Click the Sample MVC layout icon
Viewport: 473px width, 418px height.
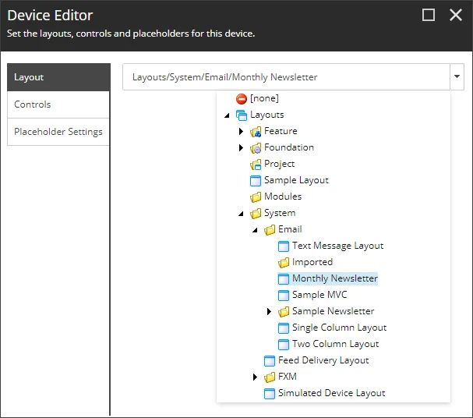point(284,295)
